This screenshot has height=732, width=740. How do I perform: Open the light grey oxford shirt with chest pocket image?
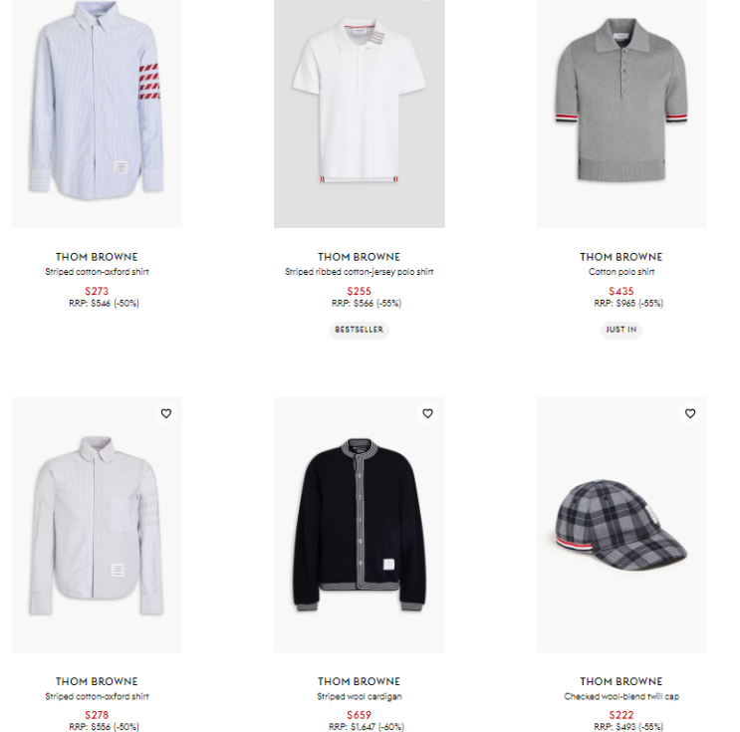[97, 525]
